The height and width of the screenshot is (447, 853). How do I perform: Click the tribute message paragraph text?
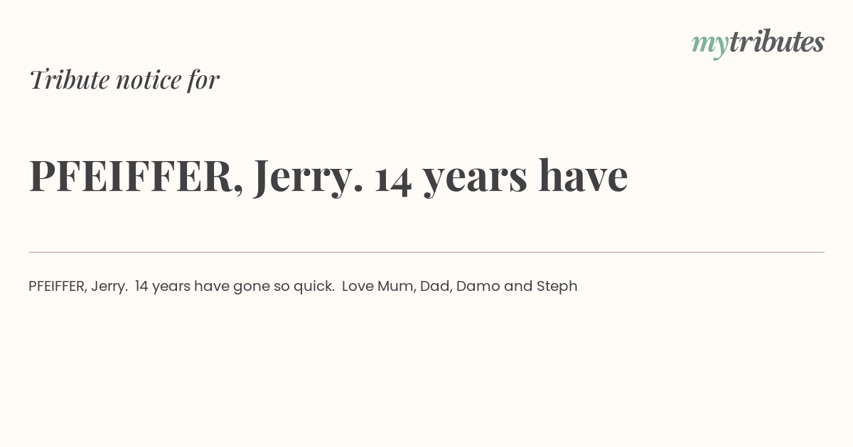pyautogui.click(x=303, y=287)
